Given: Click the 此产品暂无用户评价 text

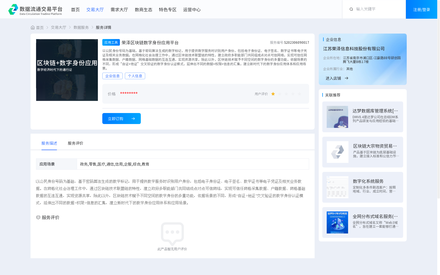Looking at the screenshot, I should click(172, 249).
